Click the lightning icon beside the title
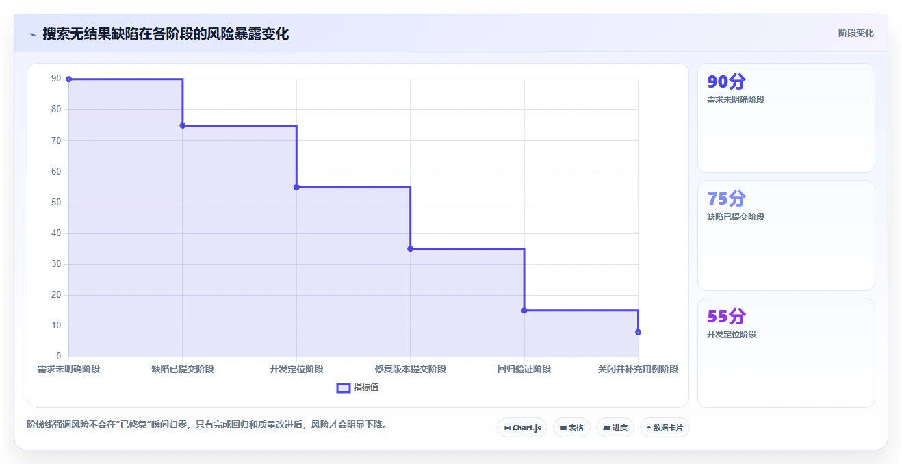 pyautogui.click(x=32, y=34)
